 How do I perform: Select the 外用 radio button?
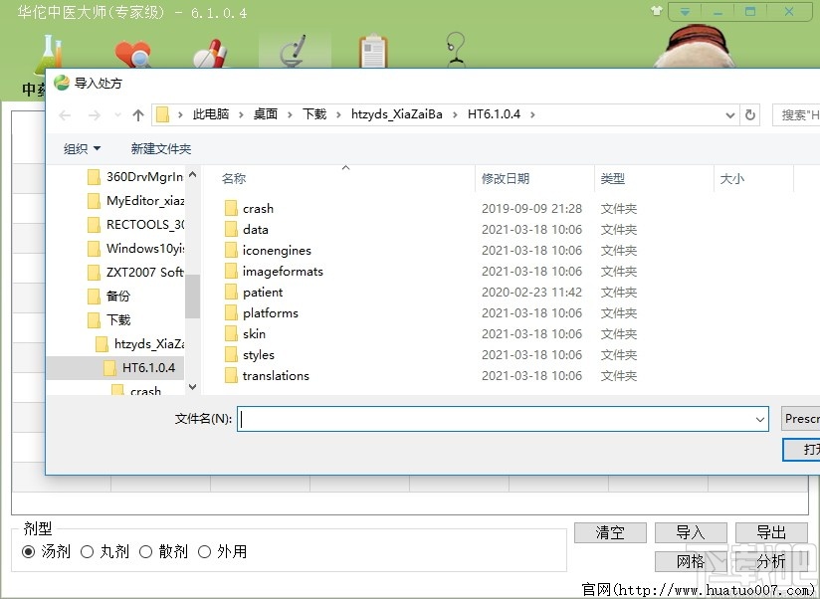(204, 551)
